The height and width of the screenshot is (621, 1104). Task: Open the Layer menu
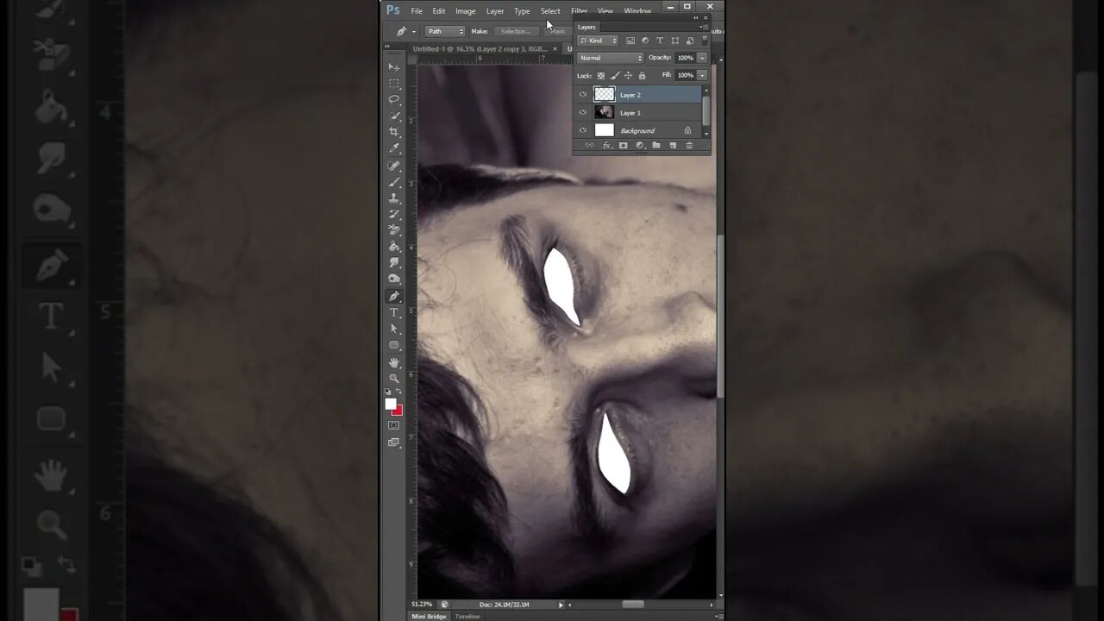coord(495,11)
